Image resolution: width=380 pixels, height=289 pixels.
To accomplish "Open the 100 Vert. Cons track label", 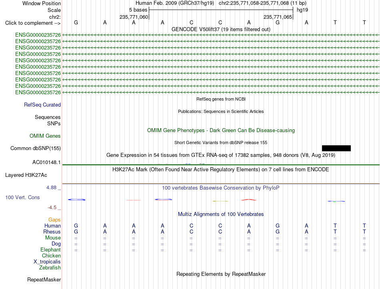I will pyautogui.click(x=22, y=197).
